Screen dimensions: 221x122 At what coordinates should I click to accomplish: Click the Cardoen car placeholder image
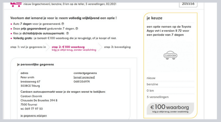170,55
